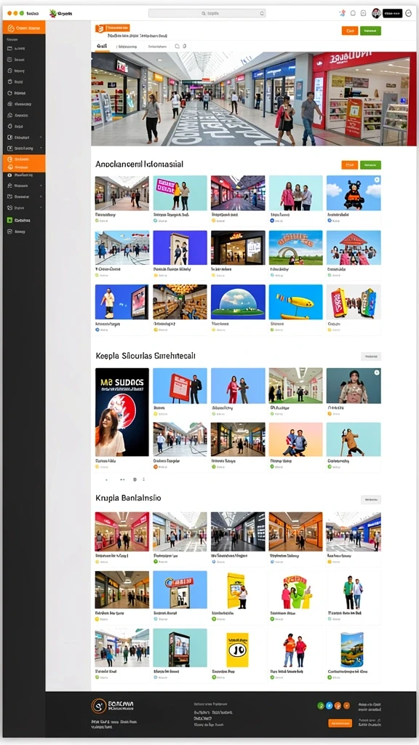Viewport: 419px width, 745px height.
Task: Click the colorful sparkle icon left of the bell
Action: click(x=342, y=13)
